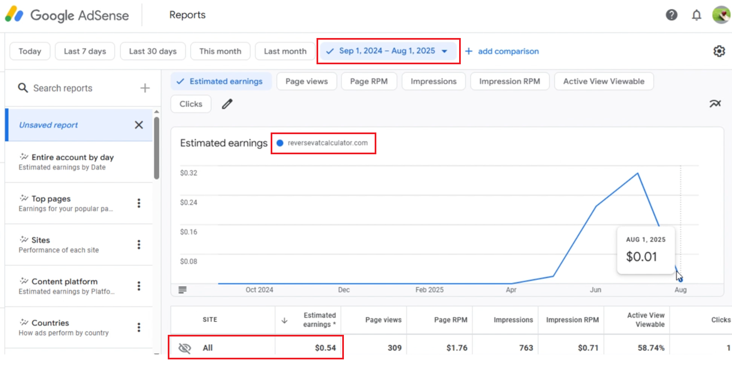732x365 pixels.
Task: Click the report list vertical scrollbar
Action: pos(157,148)
